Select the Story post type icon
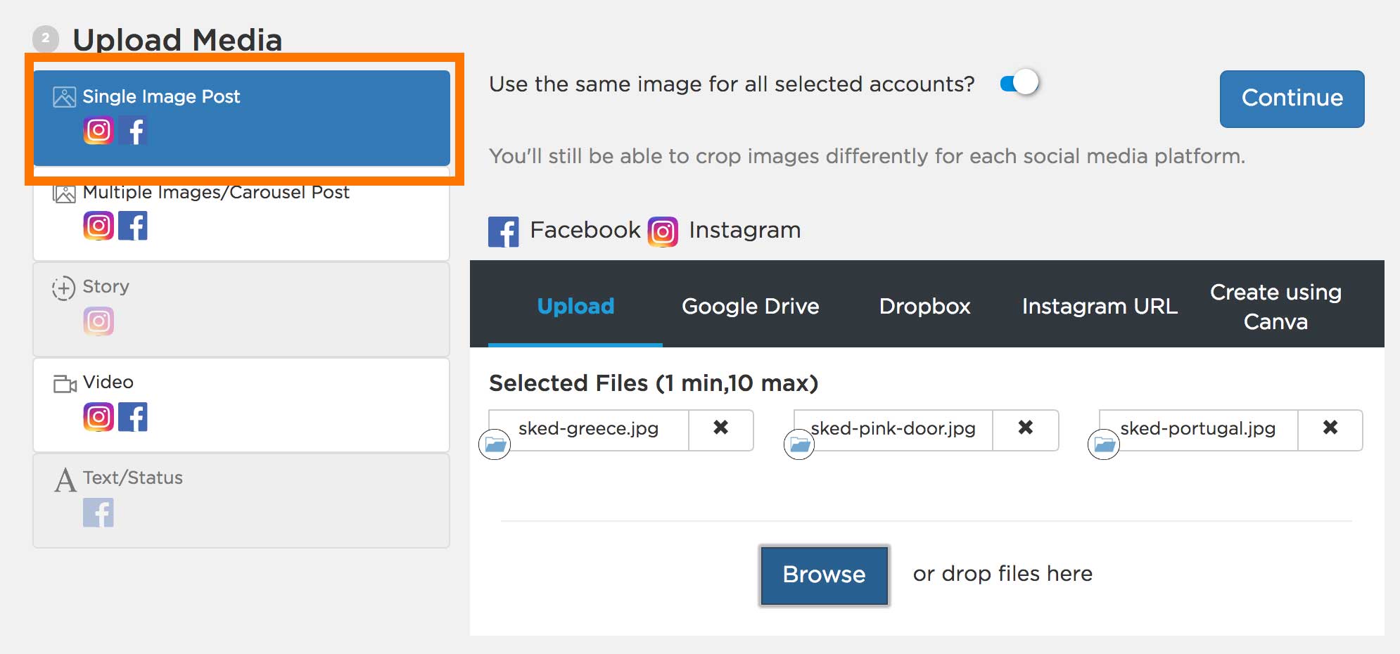Image resolution: width=1400 pixels, height=654 pixels. click(x=63, y=287)
